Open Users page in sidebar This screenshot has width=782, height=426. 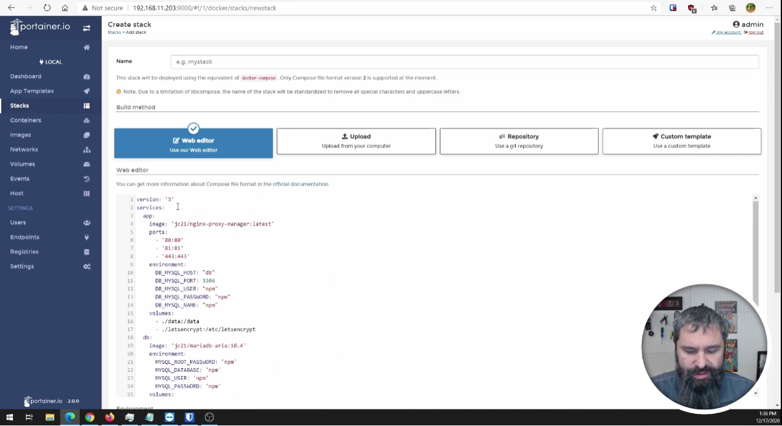(18, 223)
